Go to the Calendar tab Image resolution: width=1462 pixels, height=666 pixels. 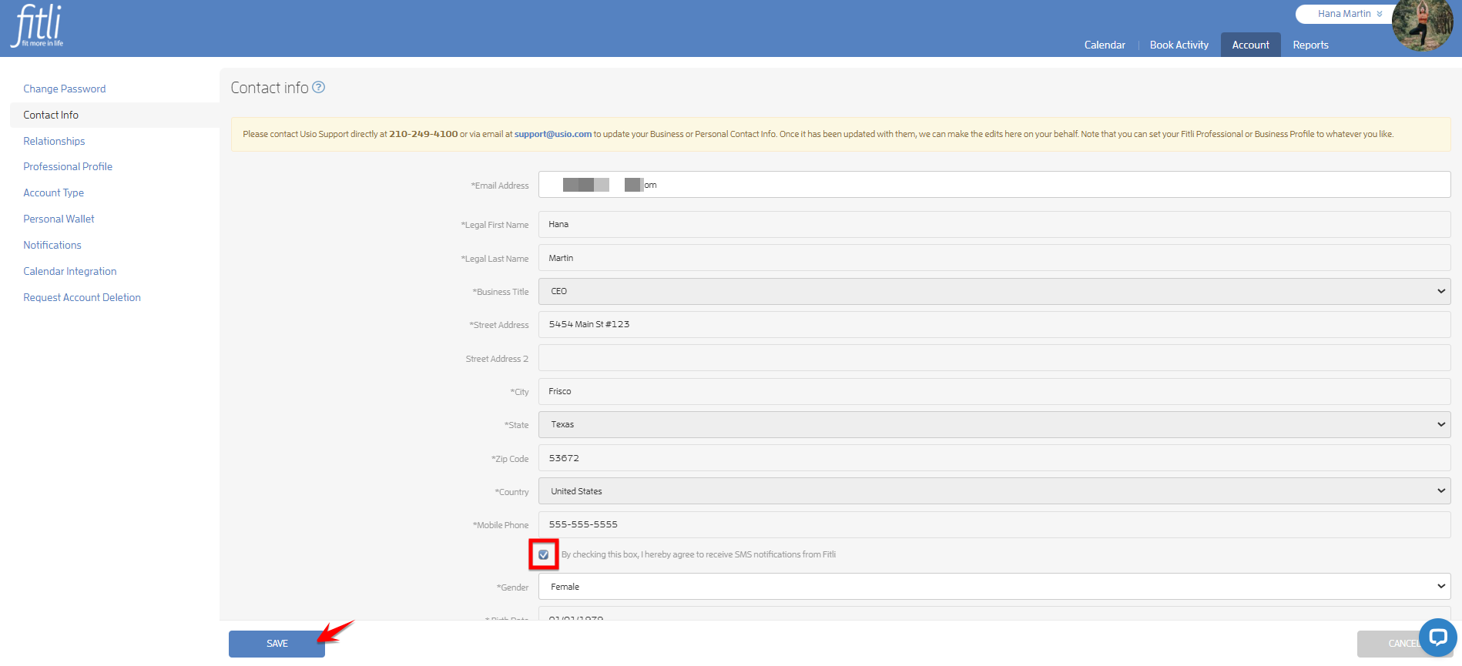pyautogui.click(x=1105, y=45)
